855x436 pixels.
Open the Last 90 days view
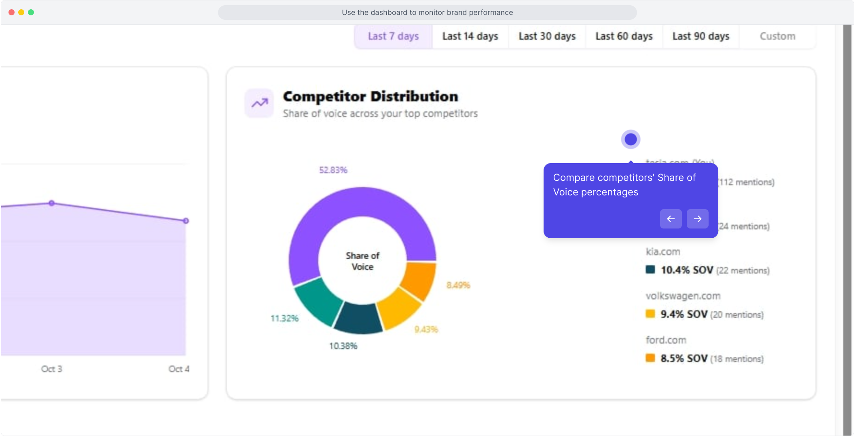click(701, 36)
